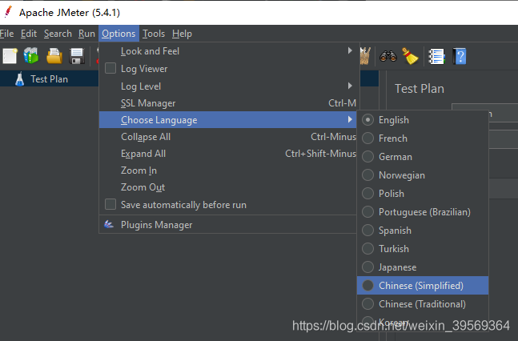Check Save automatically before run

(x=110, y=205)
